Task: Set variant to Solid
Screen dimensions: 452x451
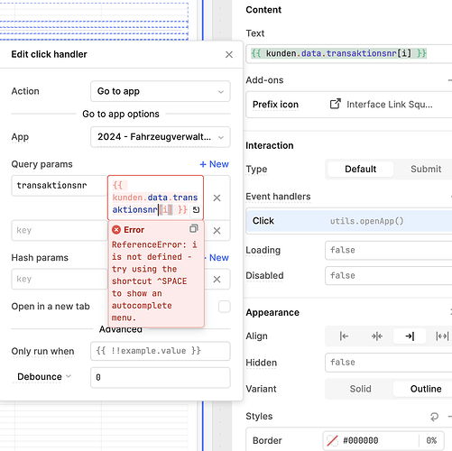Action: (x=360, y=389)
